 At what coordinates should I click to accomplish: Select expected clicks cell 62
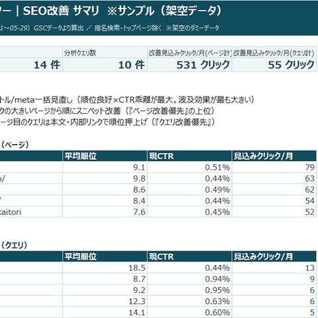pos(274,189)
